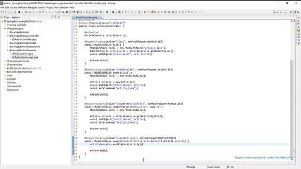
Task: Open the Debug configurations dropdown arrow
Action: (x=103, y=12)
